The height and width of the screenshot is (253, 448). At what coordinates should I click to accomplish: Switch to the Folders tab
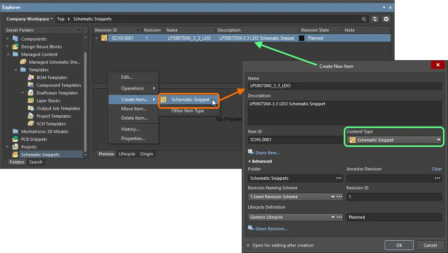coord(17,162)
